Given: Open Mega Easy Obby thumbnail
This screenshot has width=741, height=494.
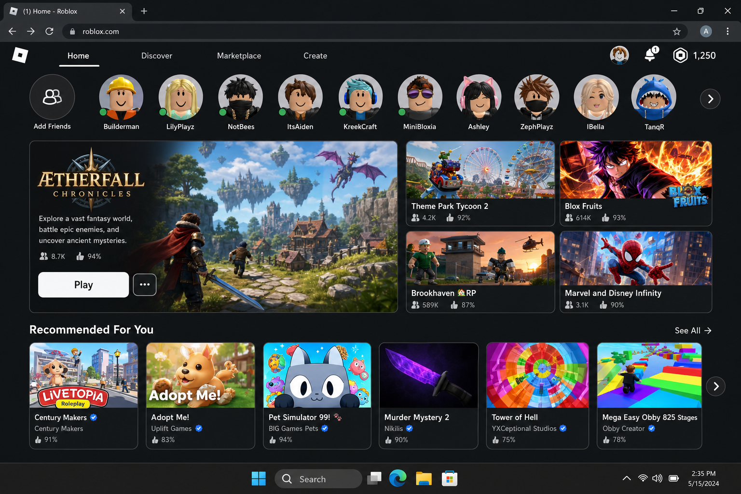Looking at the screenshot, I should click(649, 375).
